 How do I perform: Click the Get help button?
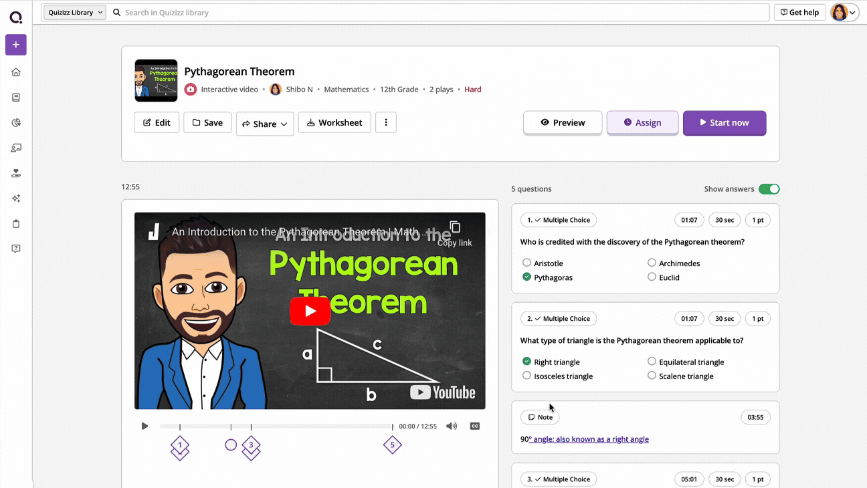[799, 13]
